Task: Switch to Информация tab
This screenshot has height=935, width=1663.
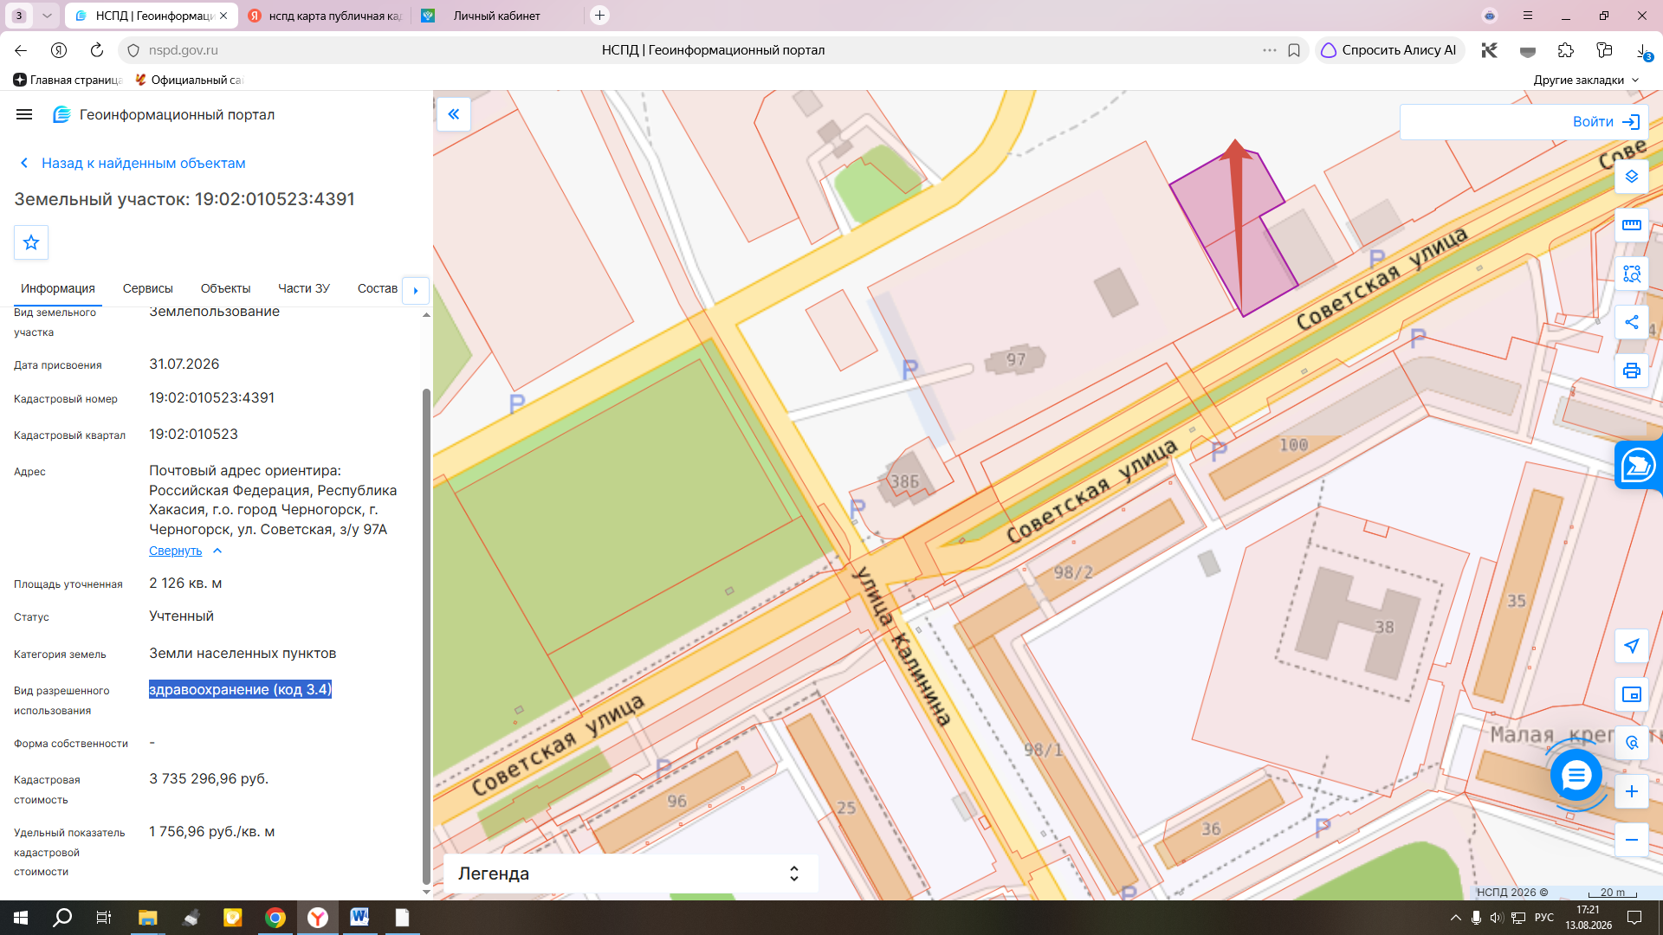Action: click(x=58, y=288)
